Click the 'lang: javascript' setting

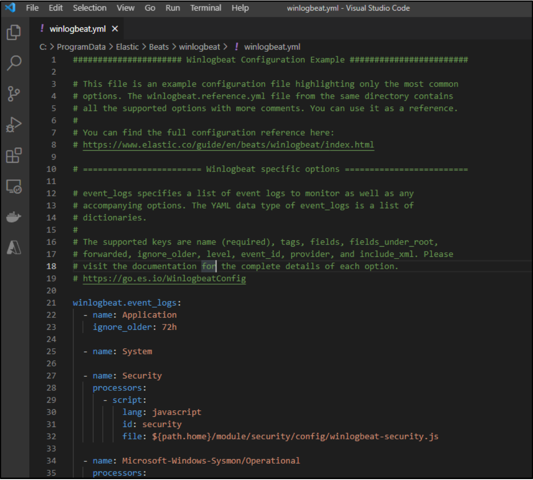(x=162, y=412)
